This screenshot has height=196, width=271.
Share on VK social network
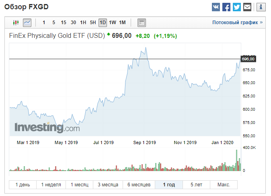tap(216, 7)
